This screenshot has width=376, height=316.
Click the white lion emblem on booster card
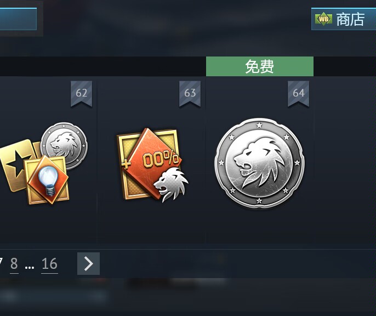point(171,184)
